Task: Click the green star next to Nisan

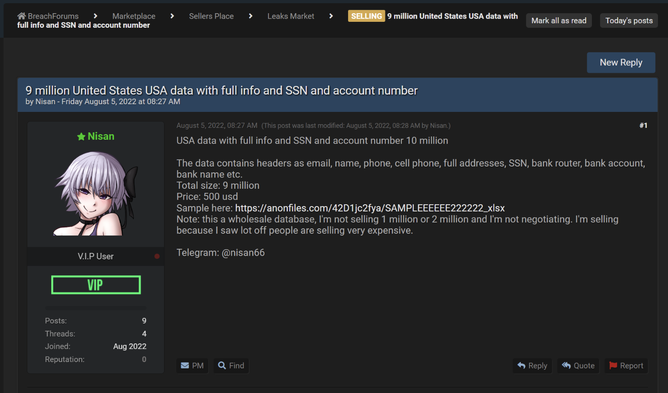Action: (81, 136)
